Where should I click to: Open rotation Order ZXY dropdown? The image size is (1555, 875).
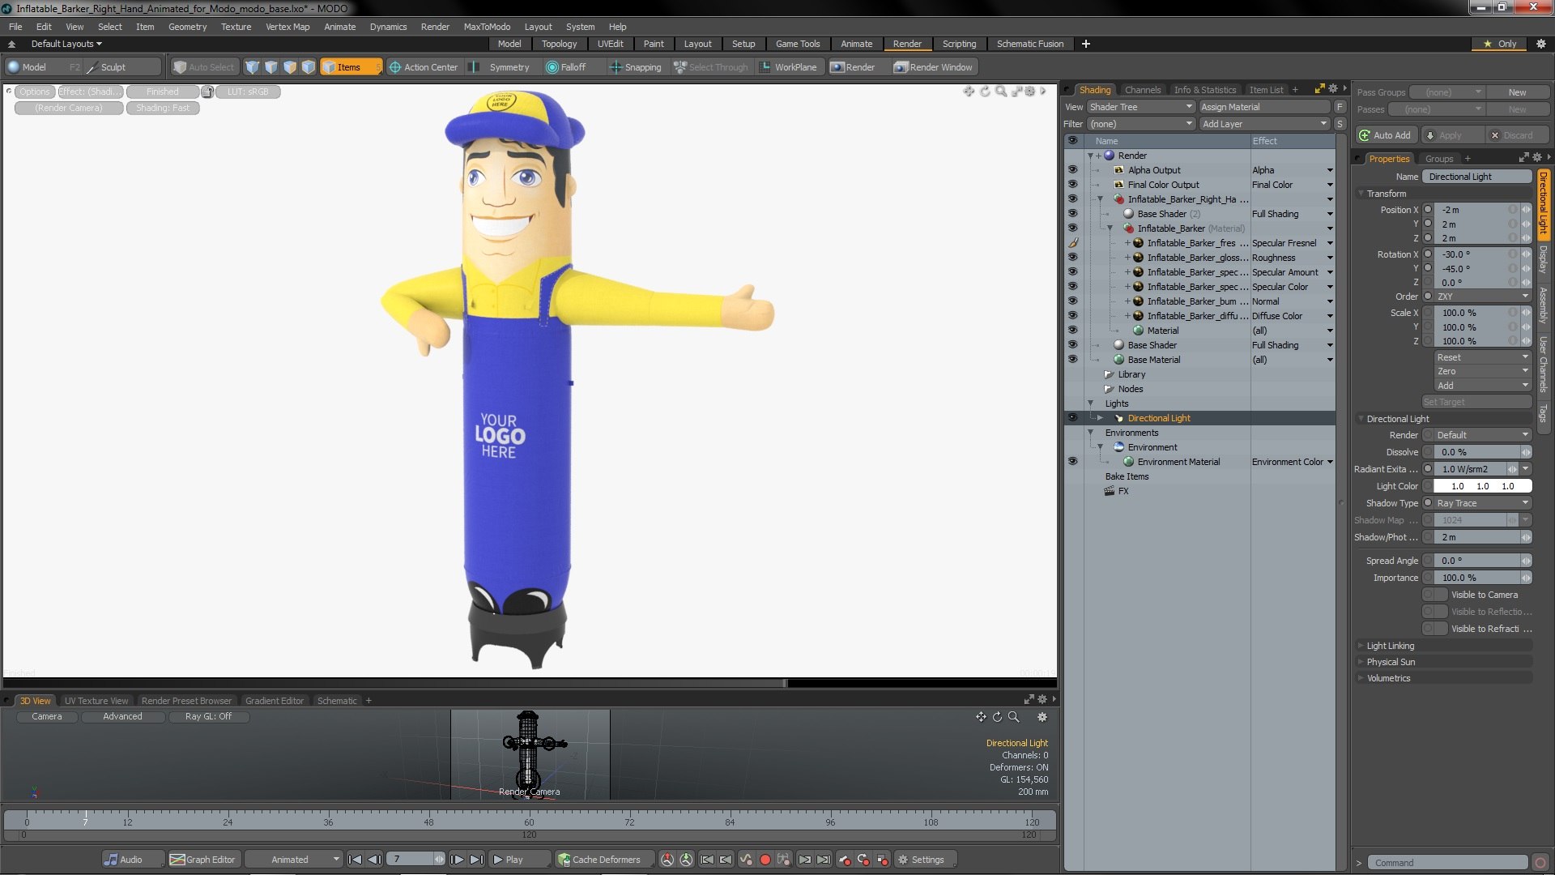click(x=1483, y=297)
